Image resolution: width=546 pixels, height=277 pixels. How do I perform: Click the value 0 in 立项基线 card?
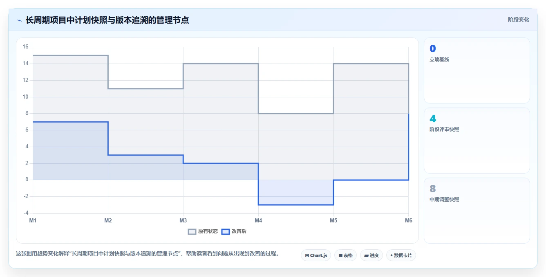[433, 49]
